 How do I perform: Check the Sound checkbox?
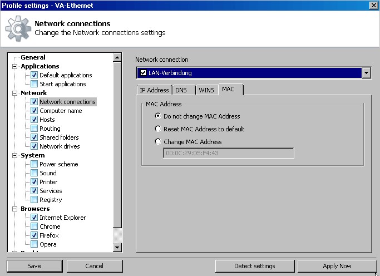click(x=34, y=173)
